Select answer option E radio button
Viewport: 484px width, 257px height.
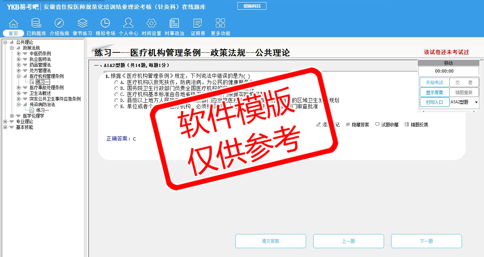click(116, 106)
